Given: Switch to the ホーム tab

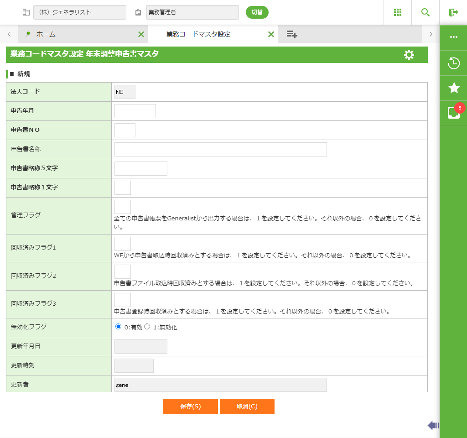Looking at the screenshot, I should pos(46,34).
